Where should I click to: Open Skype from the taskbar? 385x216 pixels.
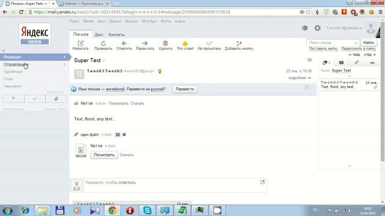click(147, 211)
